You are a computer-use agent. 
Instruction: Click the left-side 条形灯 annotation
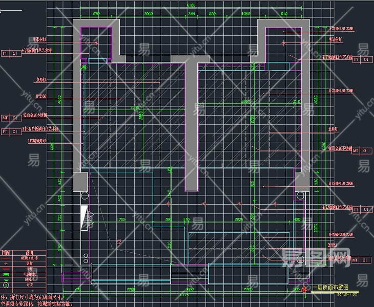tap(41, 80)
